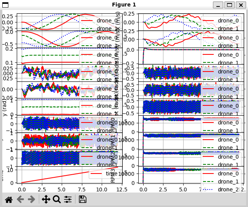Screen dimensions: 248x207
Task: Click the 0.0 x-axis tick of the right column
Action: (x=143, y=189)
